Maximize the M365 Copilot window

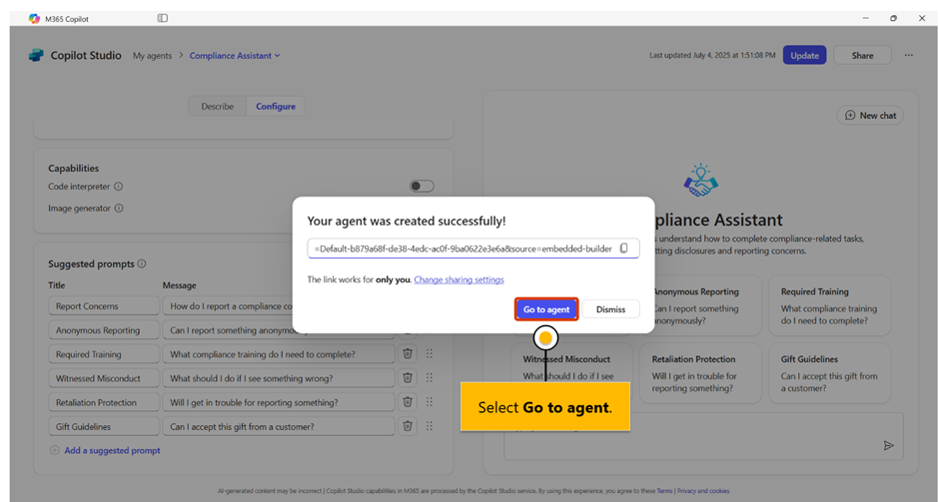click(x=893, y=18)
